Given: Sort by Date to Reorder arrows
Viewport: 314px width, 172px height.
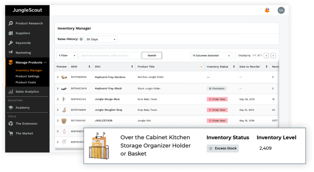Looking at the screenshot, I should click(x=266, y=67).
